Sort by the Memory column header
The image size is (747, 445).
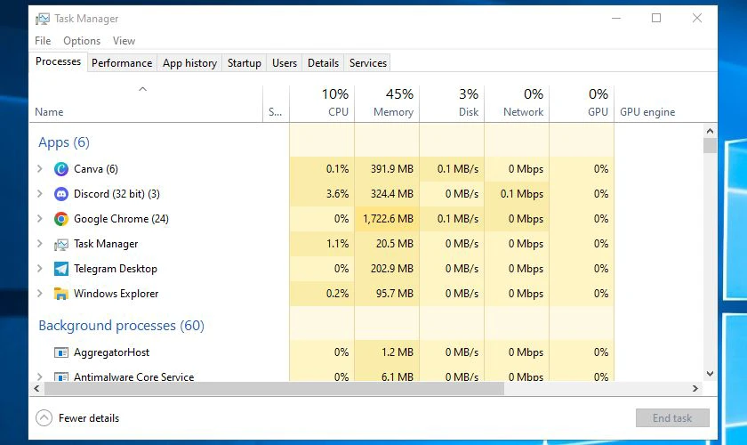[x=387, y=103]
